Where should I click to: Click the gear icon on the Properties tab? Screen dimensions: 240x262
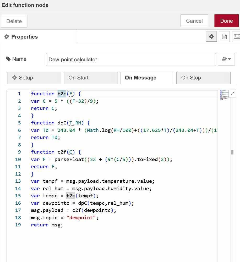[x=7, y=37]
